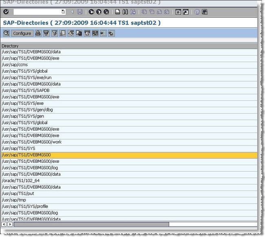265x237 pixels.
Task: Jump to the First Page icon
Action: pyautogui.click(x=144, y=12)
